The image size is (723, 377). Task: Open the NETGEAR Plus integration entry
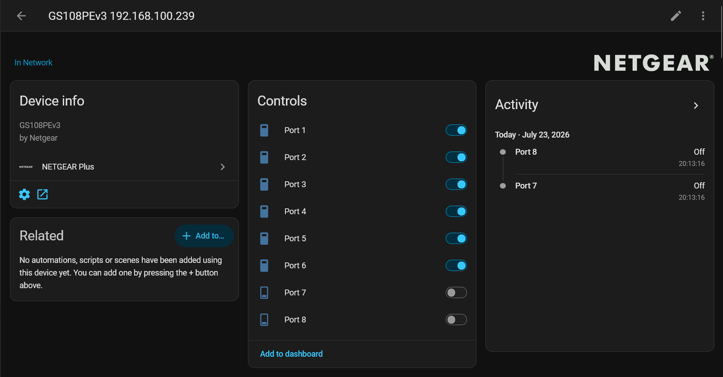124,167
